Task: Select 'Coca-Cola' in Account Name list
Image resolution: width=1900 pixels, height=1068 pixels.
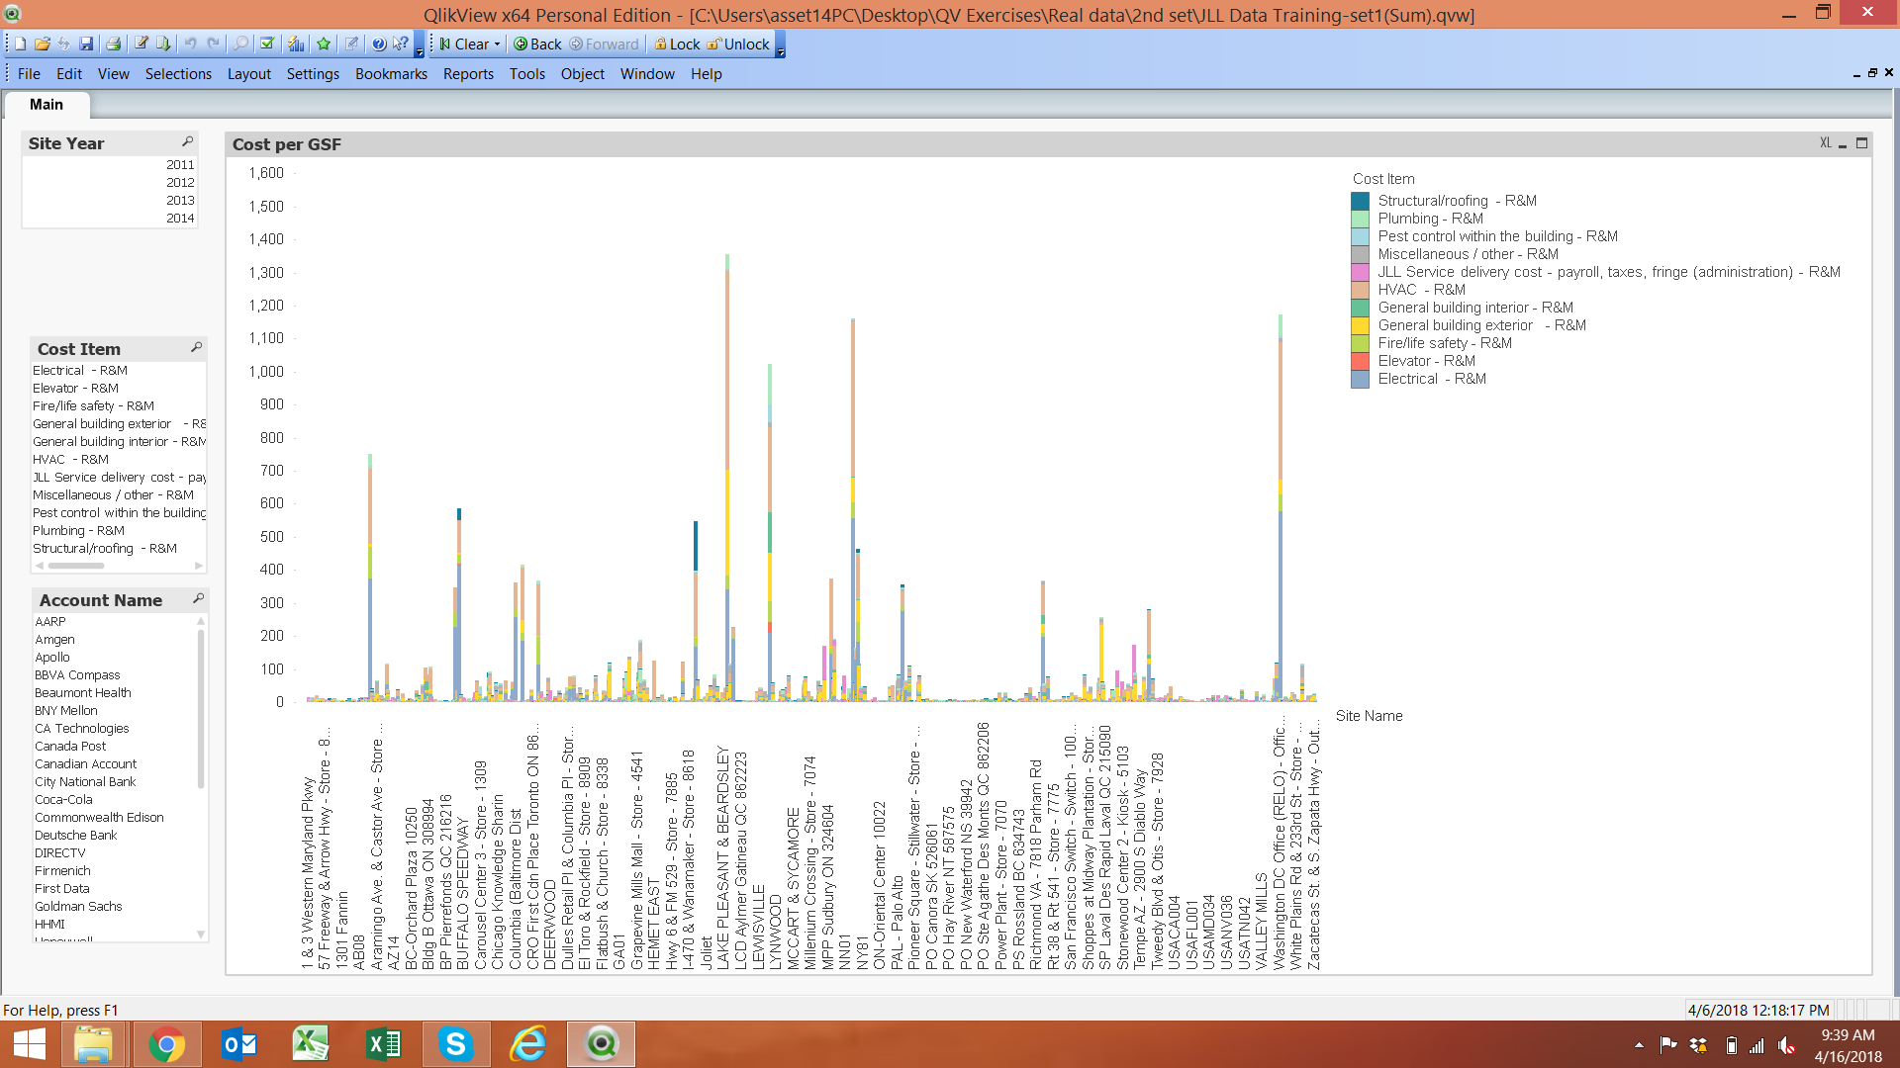Action: click(114, 800)
